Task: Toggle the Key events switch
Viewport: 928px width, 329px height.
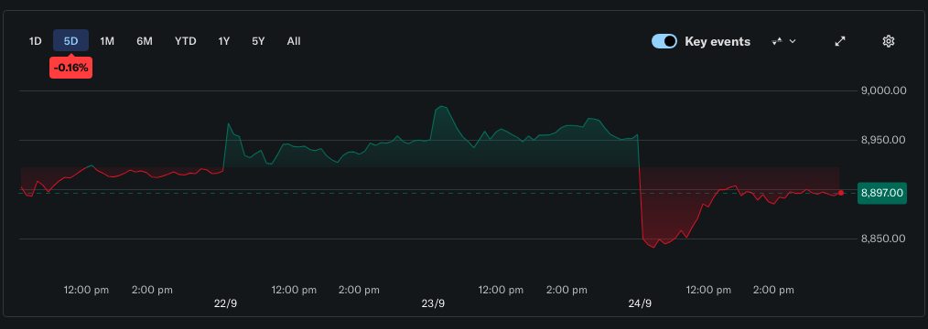Action: pyautogui.click(x=664, y=41)
